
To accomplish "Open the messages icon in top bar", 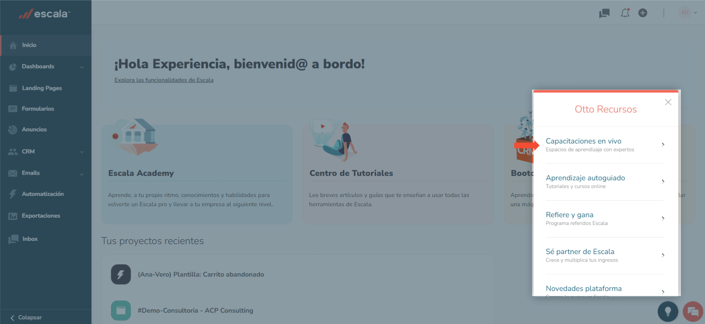I will 604,13.
